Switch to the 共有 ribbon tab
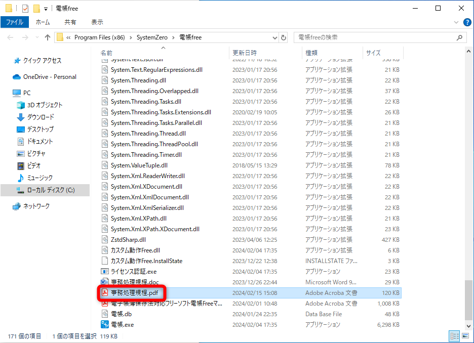This screenshot has height=343, width=474. tap(70, 22)
